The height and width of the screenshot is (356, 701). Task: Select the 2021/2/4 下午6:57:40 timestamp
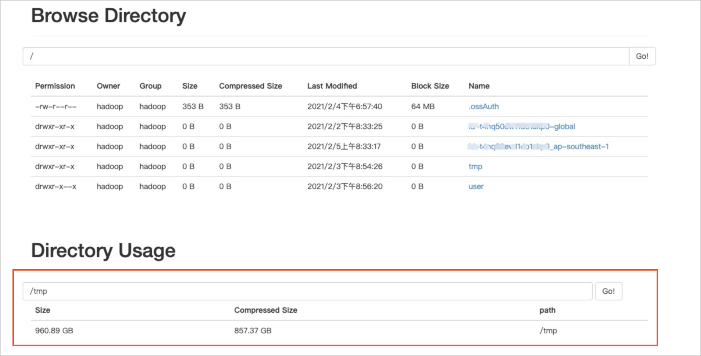345,106
